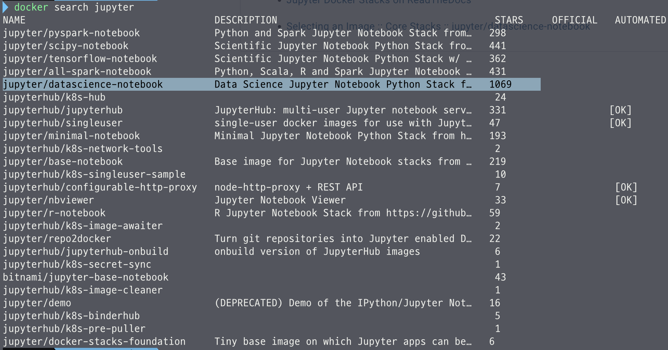Click 'onbuild version of JupyterHub images' description
The image size is (668, 350).
[x=317, y=251]
